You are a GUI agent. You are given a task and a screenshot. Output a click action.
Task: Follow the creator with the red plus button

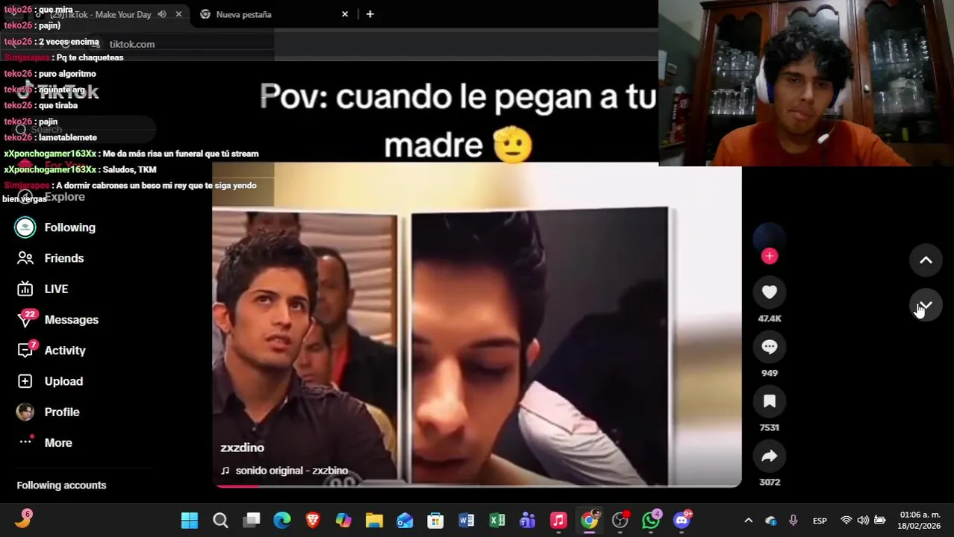click(770, 256)
